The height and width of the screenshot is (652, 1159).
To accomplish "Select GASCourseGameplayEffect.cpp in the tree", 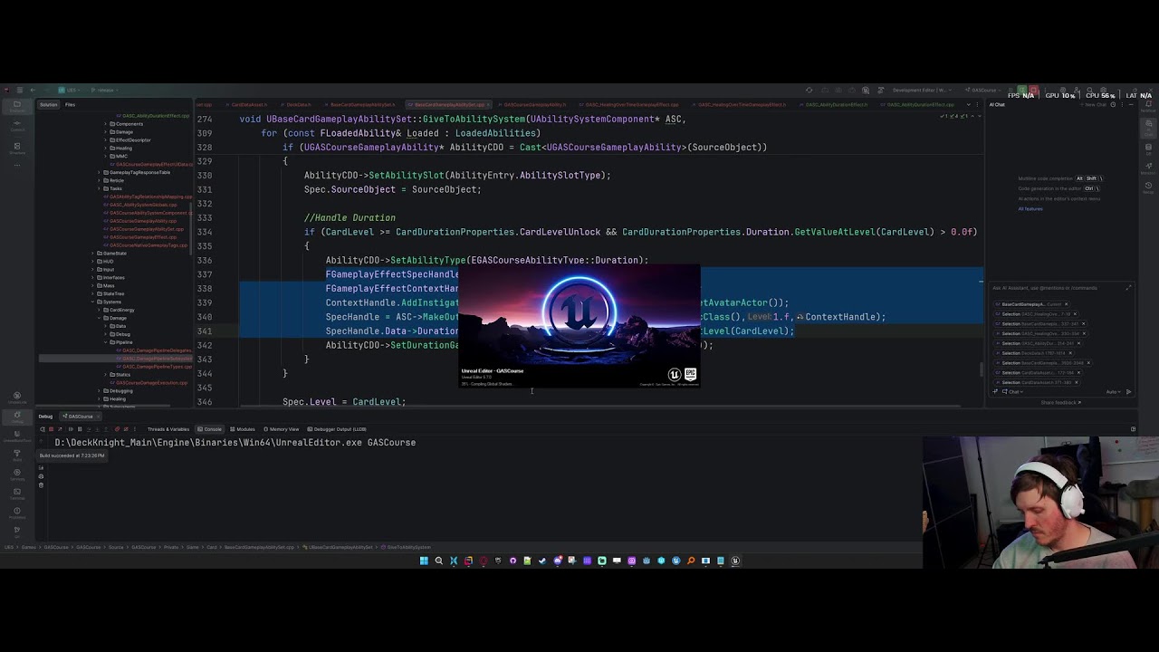I will point(140,237).
